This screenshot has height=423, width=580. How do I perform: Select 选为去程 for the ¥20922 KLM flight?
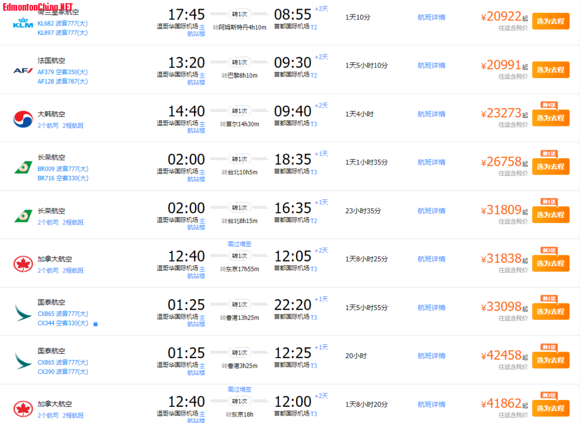550,21
